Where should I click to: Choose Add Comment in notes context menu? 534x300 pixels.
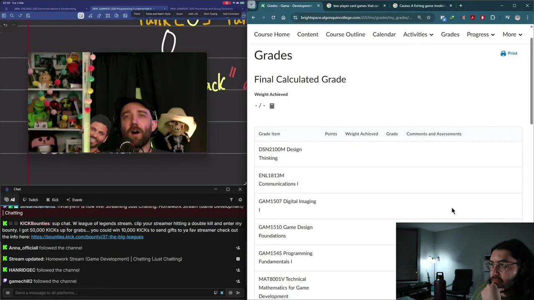[231, 14]
